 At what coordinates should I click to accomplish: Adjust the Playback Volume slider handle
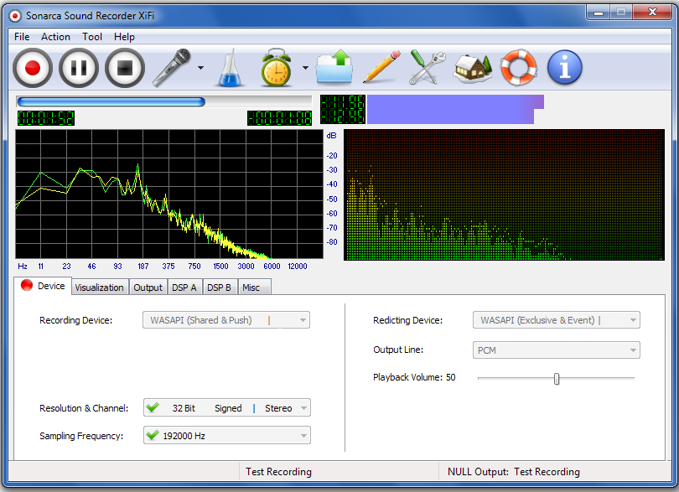click(557, 379)
